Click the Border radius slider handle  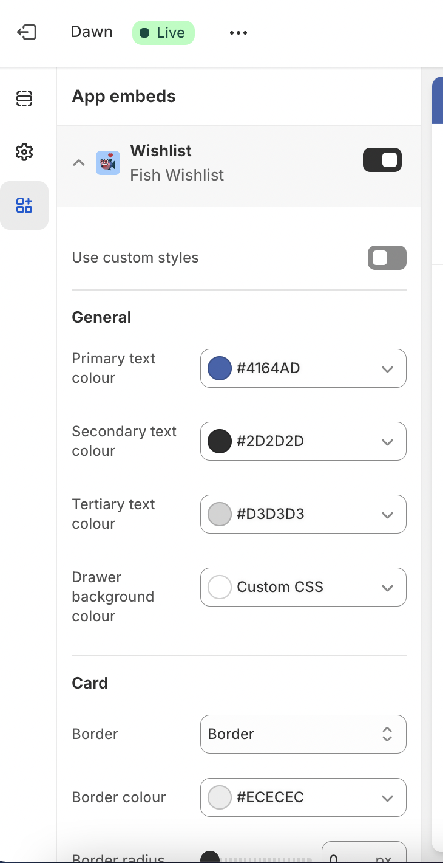(210, 858)
